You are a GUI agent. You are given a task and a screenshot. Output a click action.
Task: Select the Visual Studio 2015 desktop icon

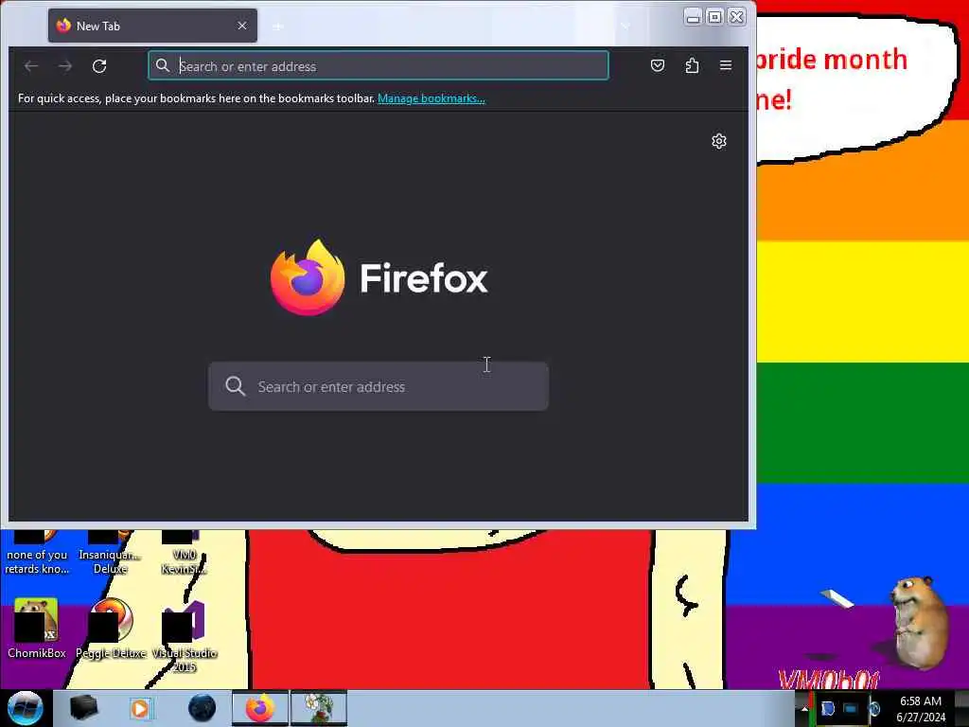(185, 635)
